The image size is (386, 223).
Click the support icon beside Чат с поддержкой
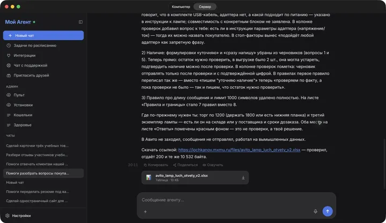pos(9,65)
